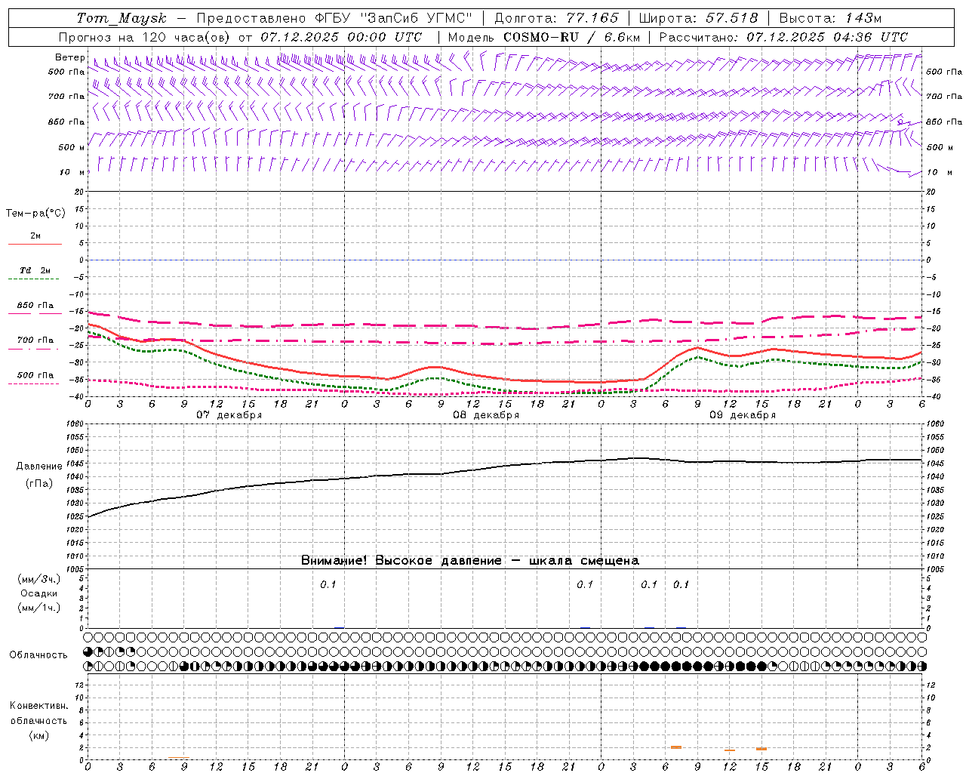The width and height of the screenshot is (966, 773).
Task: Select the provider text ФГБУ "ЗапСиб УГМС"
Action: click(392, 18)
